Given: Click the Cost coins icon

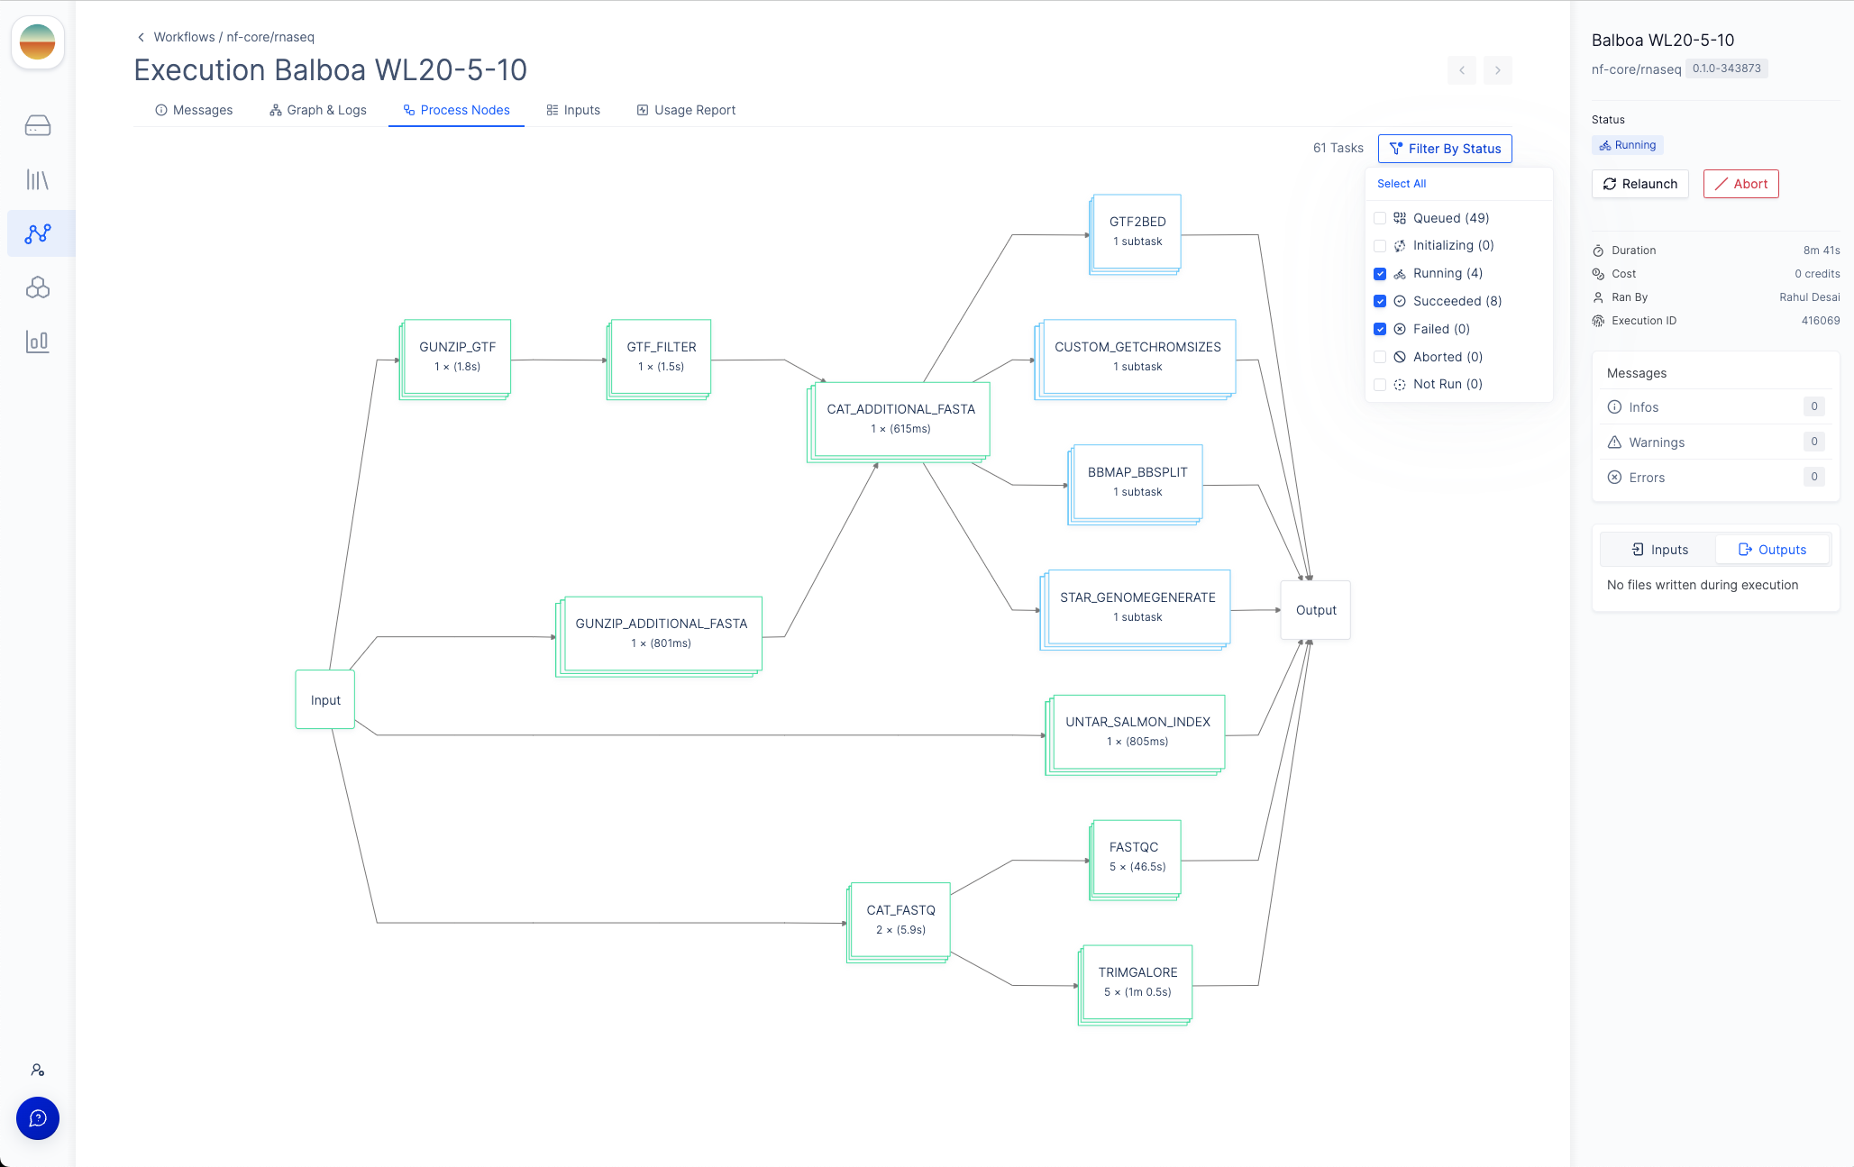Looking at the screenshot, I should (x=1598, y=274).
